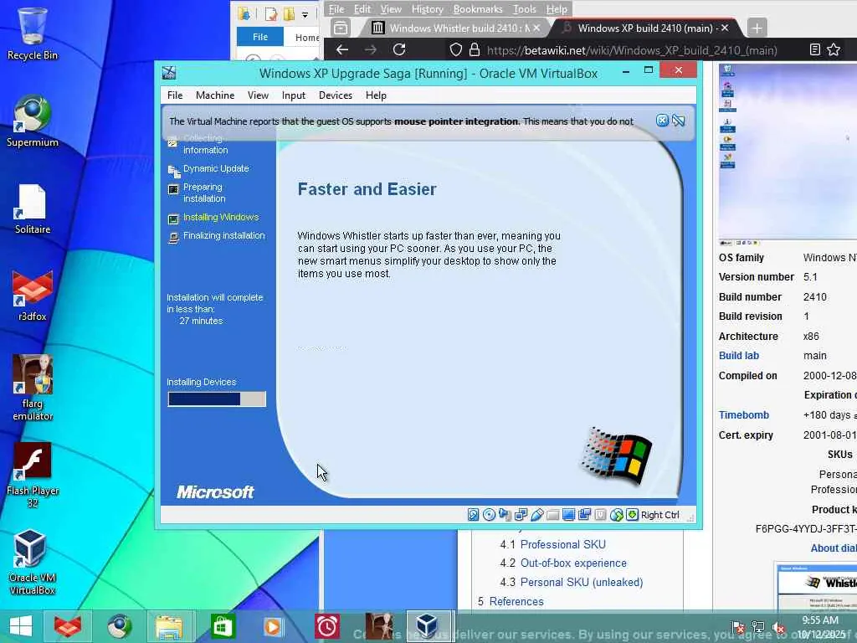Click the VirtualBox optical disc indicator
This screenshot has width=857, height=643.
point(489,515)
